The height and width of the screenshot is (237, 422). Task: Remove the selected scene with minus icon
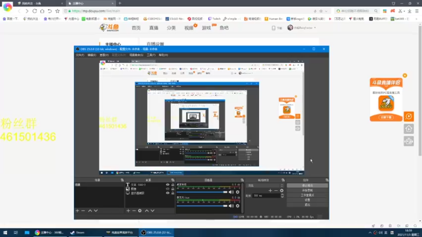[x=83, y=211]
